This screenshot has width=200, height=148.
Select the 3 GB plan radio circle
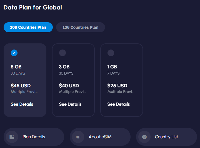62,53
